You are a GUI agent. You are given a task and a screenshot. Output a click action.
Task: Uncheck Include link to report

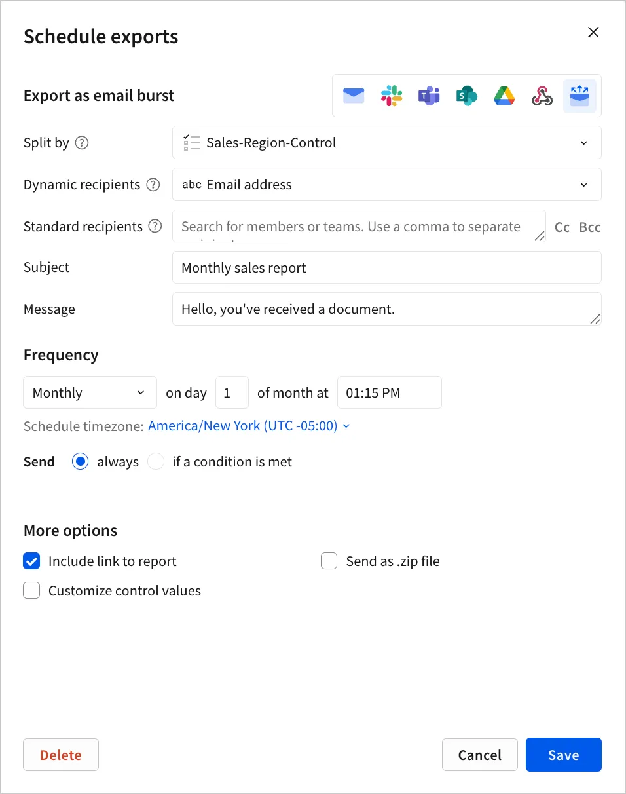(31, 561)
